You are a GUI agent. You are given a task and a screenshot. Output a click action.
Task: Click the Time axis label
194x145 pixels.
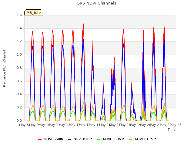172,130
